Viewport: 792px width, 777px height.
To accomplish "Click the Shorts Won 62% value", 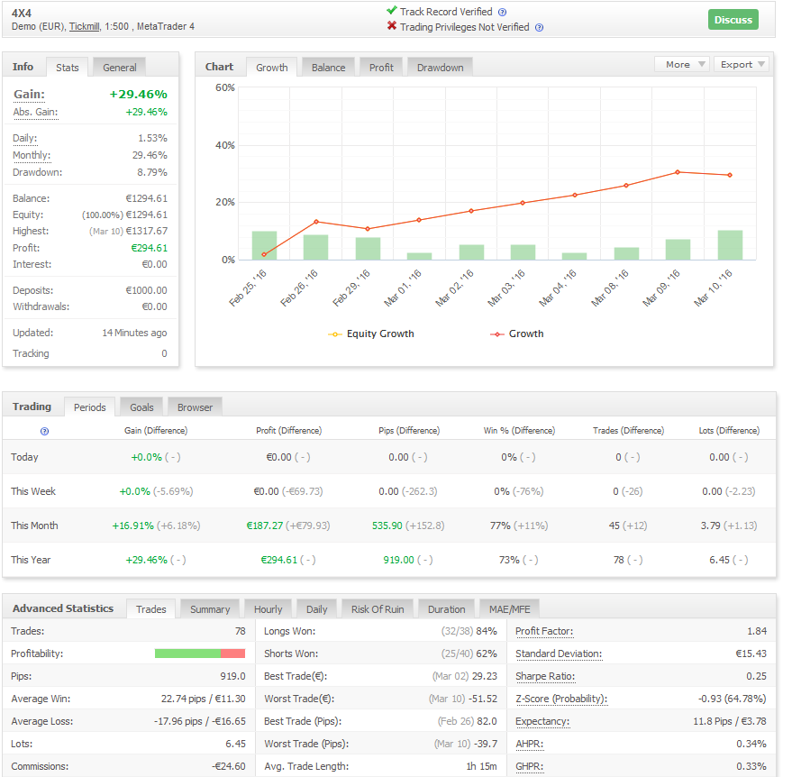I will coord(487,654).
